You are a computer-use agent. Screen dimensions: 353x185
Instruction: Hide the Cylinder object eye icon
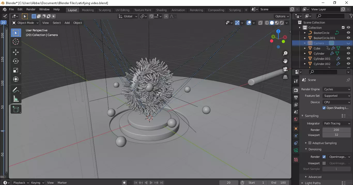(348, 54)
